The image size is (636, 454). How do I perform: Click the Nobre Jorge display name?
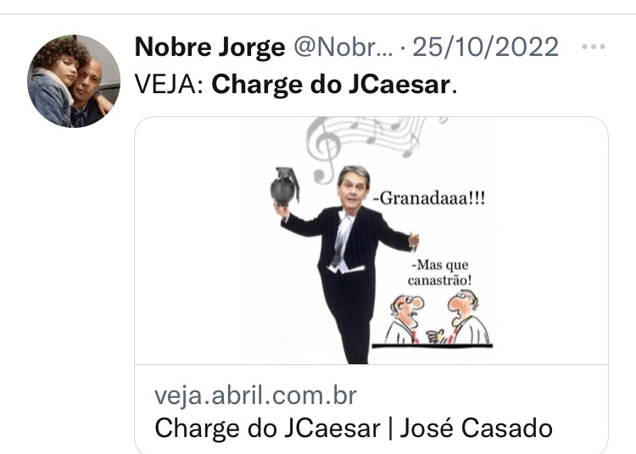pos(209,47)
